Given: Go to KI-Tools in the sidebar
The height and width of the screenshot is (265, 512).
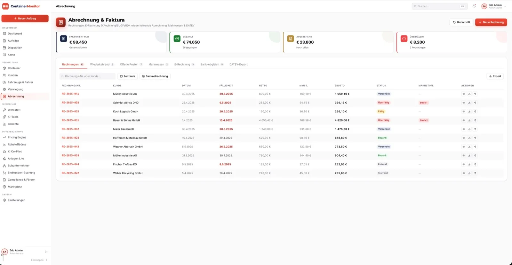Looking at the screenshot, I should 13,117.
